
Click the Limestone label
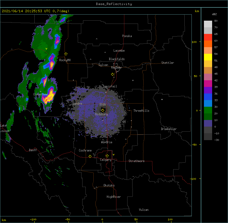coord(40,94)
